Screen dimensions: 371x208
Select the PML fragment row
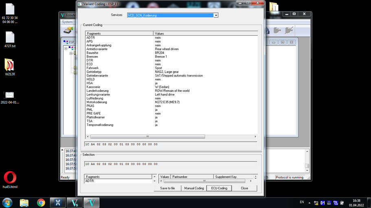click(90, 110)
